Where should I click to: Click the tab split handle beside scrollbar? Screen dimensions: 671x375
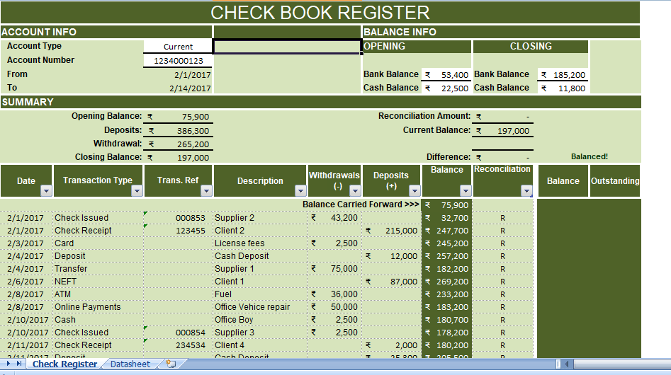(558, 364)
